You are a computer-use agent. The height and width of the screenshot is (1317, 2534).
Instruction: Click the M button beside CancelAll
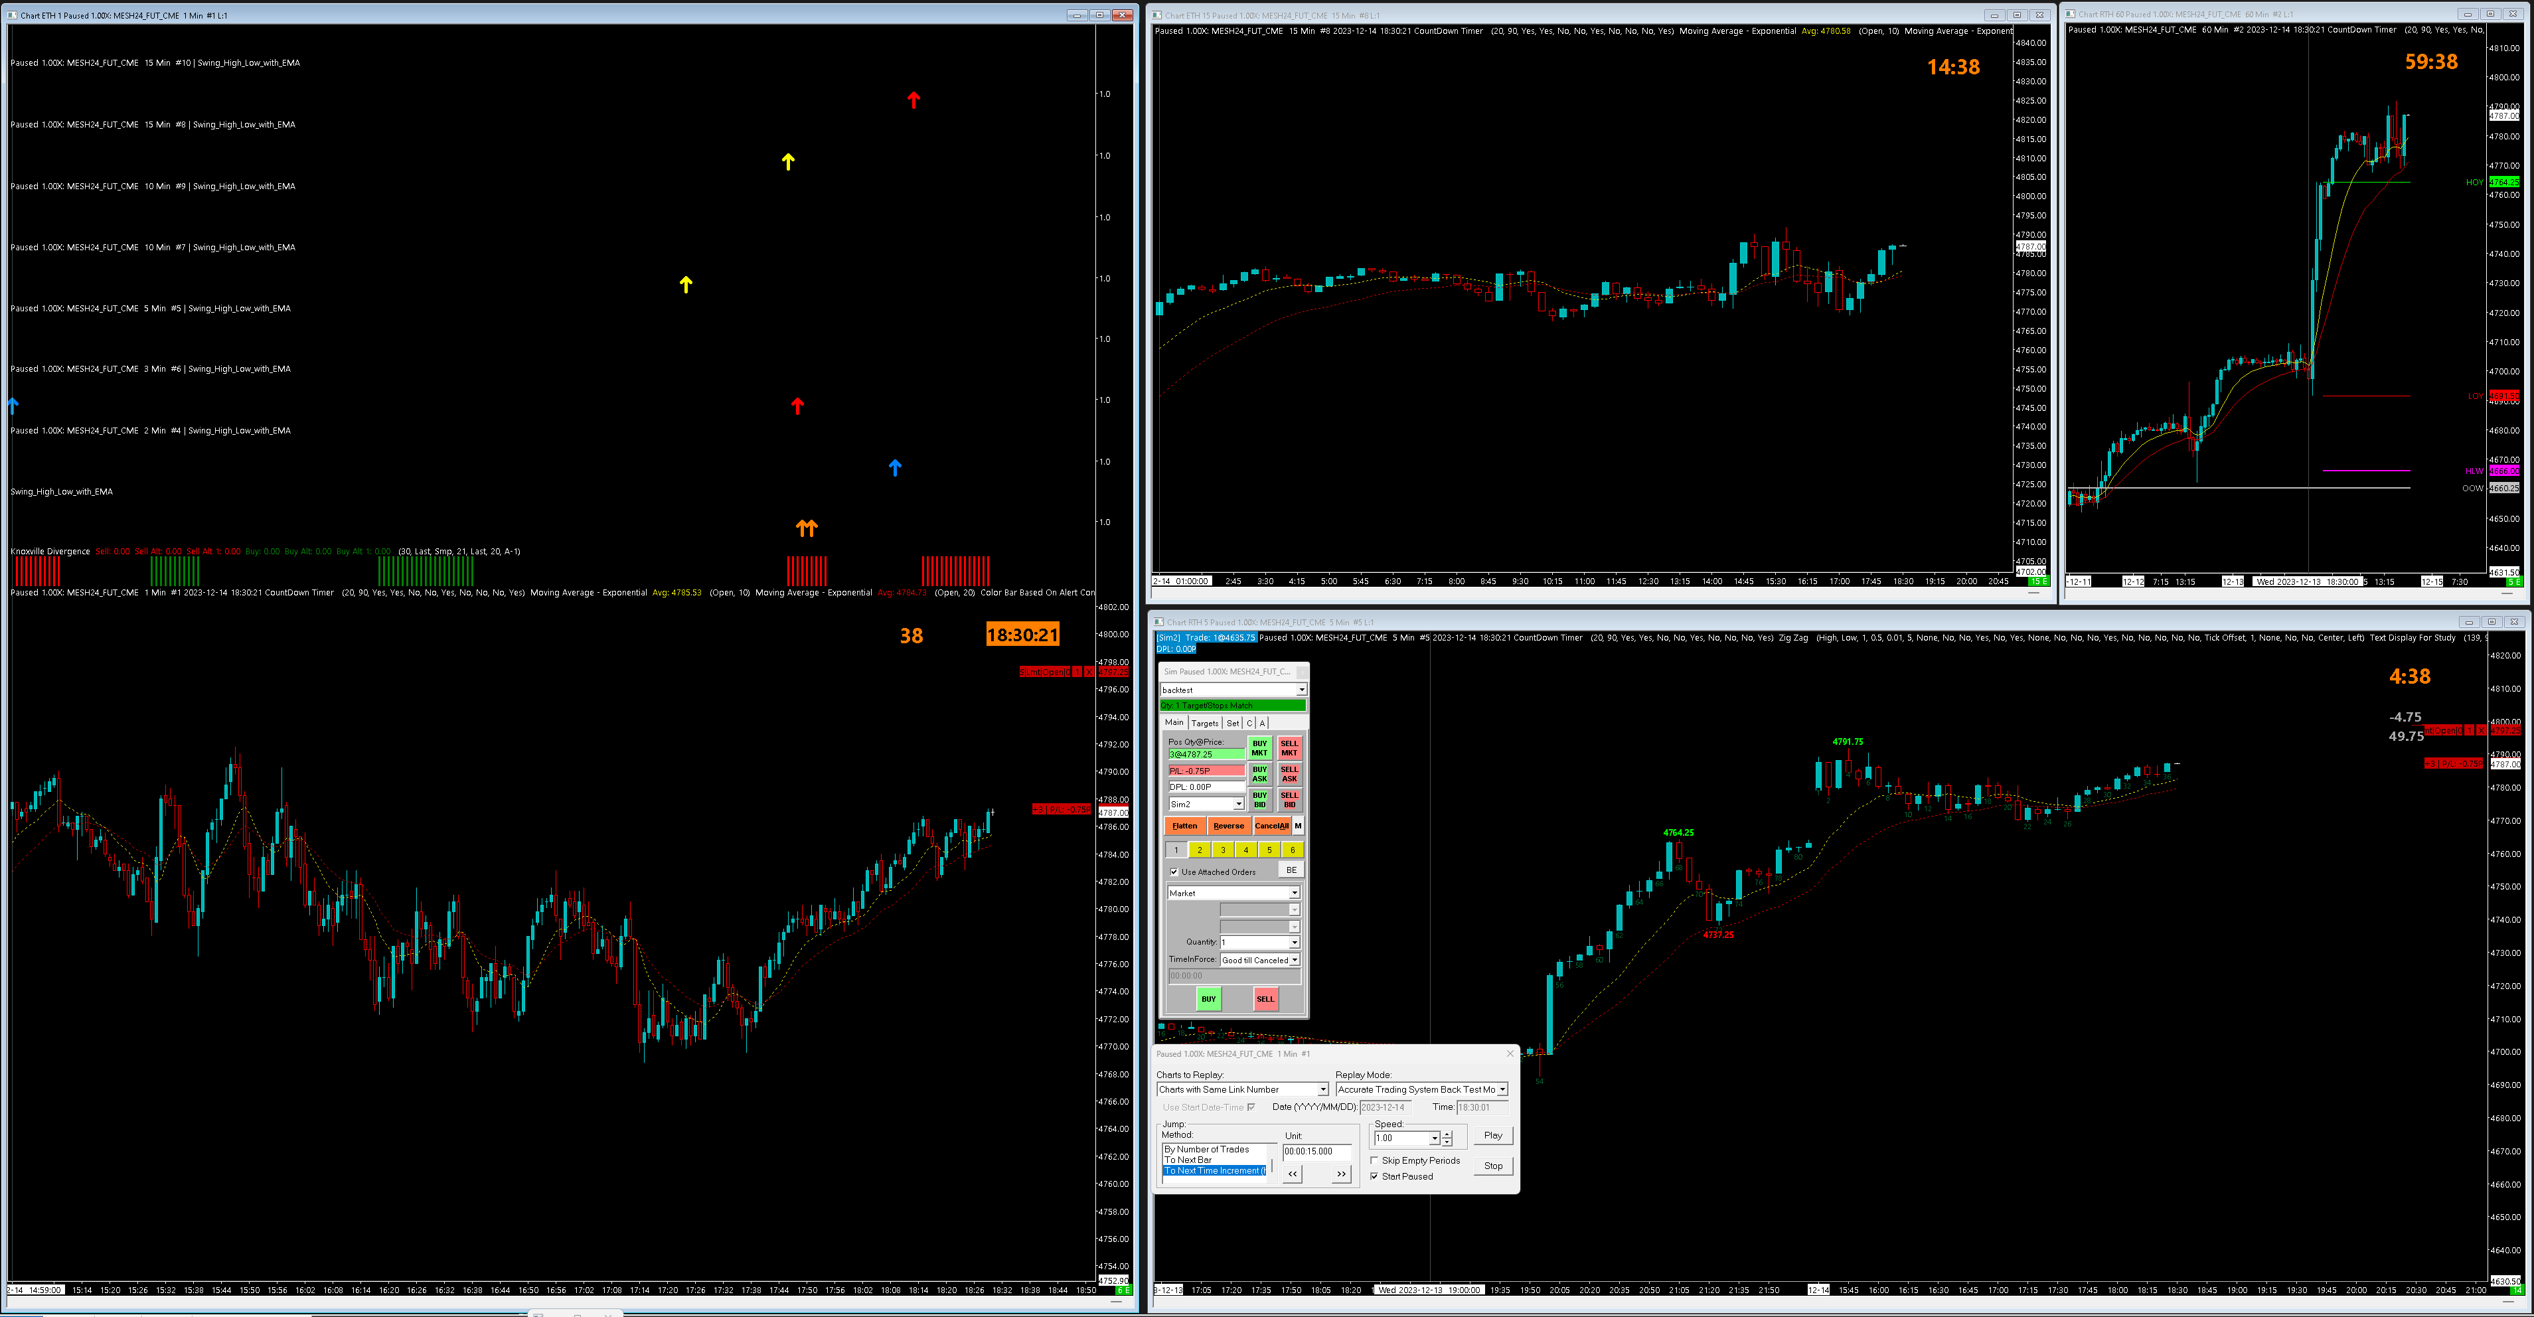(x=1297, y=826)
